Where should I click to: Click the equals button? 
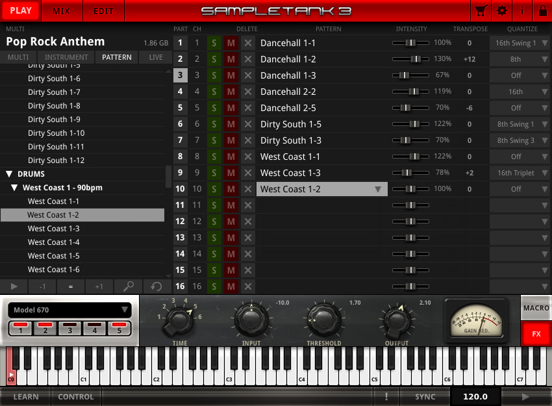point(71,286)
